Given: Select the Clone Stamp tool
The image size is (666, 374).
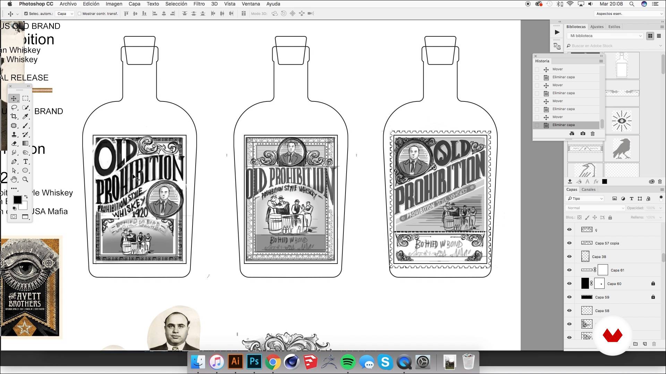Looking at the screenshot, I should (x=14, y=135).
